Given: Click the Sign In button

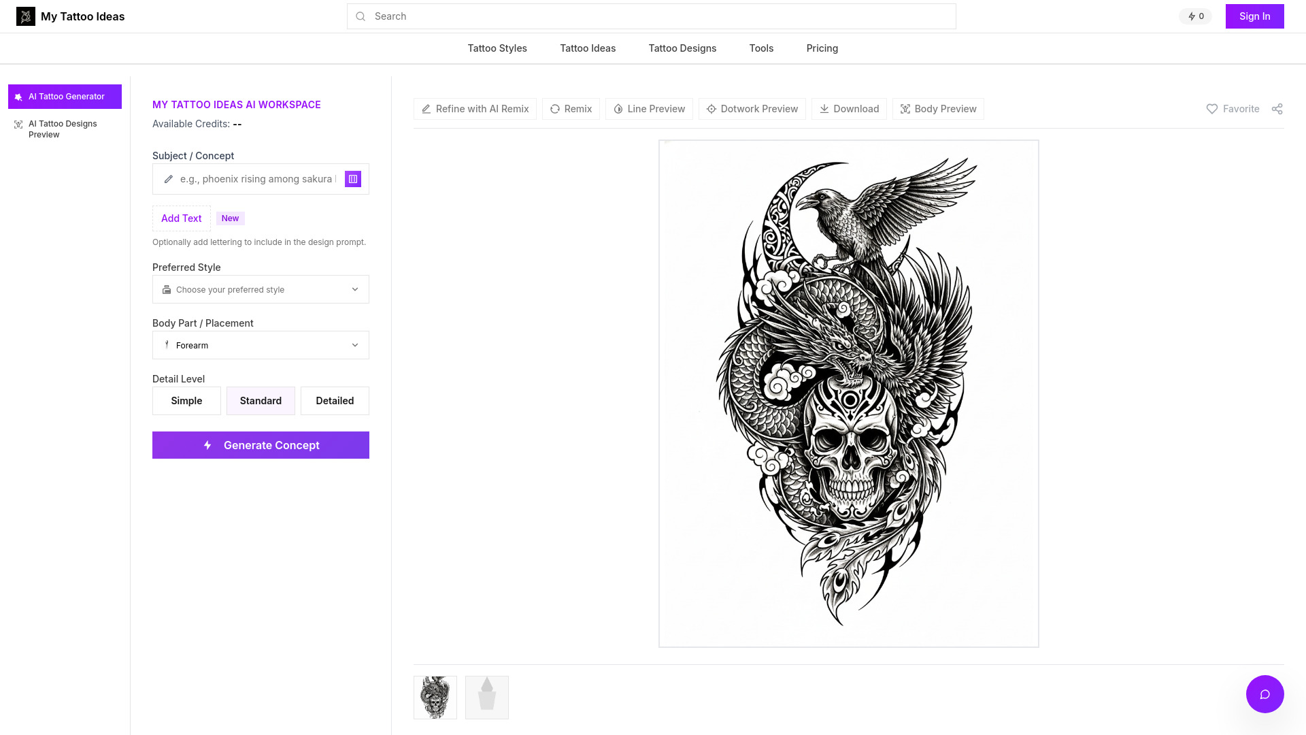Looking at the screenshot, I should click(x=1254, y=16).
